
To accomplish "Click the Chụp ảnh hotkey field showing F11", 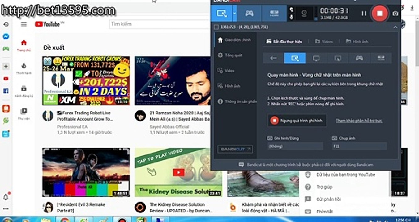I will pyautogui.click(x=359, y=146).
